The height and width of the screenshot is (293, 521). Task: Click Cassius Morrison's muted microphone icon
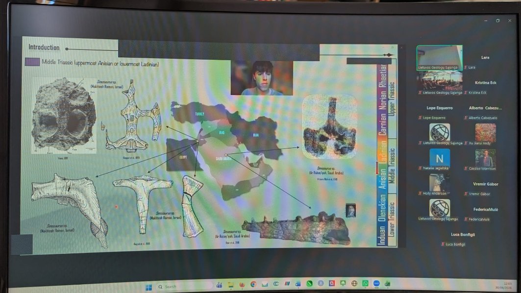[x=466, y=169]
